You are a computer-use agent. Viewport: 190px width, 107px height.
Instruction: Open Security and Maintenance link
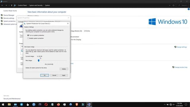click(12, 99)
